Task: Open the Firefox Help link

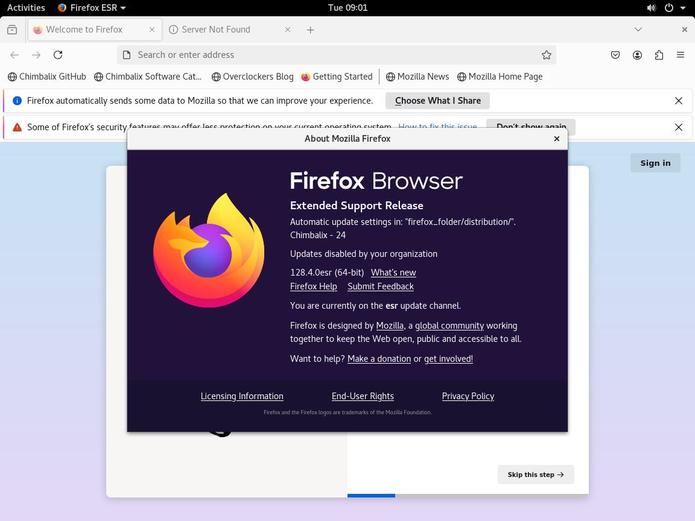Action: (x=313, y=286)
